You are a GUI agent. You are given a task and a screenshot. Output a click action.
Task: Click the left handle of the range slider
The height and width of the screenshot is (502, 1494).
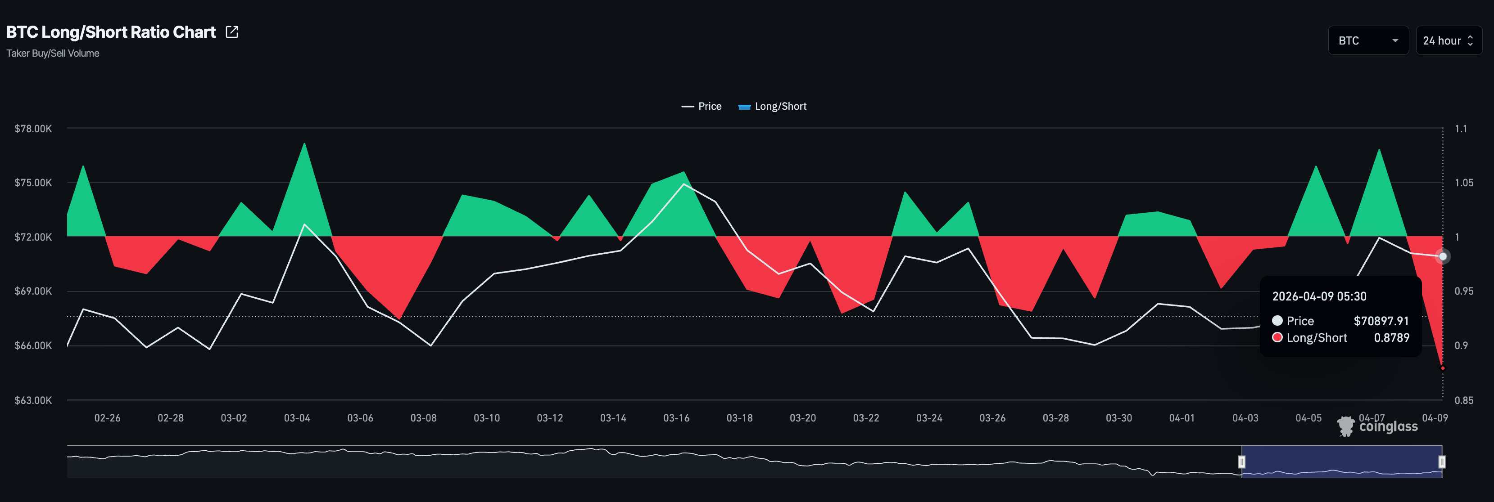pyautogui.click(x=1242, y=462)
